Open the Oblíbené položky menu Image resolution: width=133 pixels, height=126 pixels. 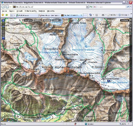click(x=31, y=11)
